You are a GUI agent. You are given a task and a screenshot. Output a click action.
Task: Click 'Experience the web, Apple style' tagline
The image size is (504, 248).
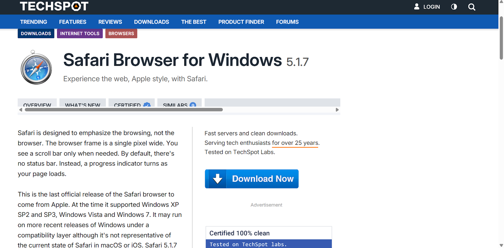tap(135, 79)
